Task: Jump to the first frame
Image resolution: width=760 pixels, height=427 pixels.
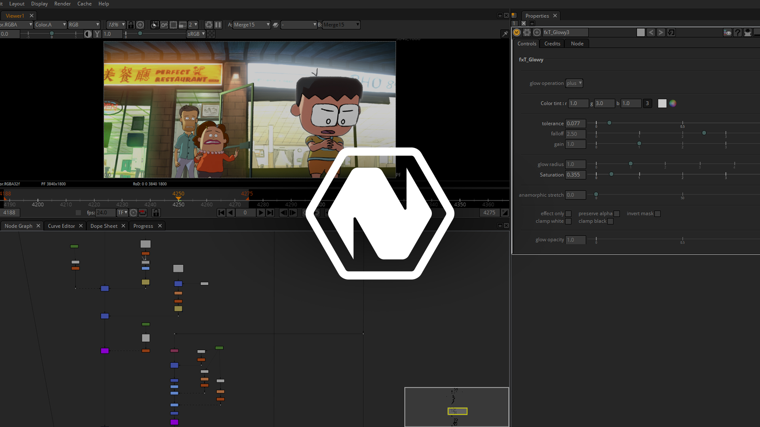Action: pos(221,213)
